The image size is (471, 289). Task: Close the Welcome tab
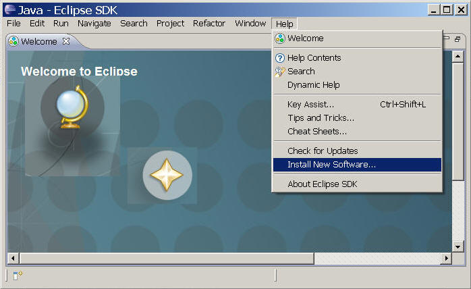tap(66, 41)
